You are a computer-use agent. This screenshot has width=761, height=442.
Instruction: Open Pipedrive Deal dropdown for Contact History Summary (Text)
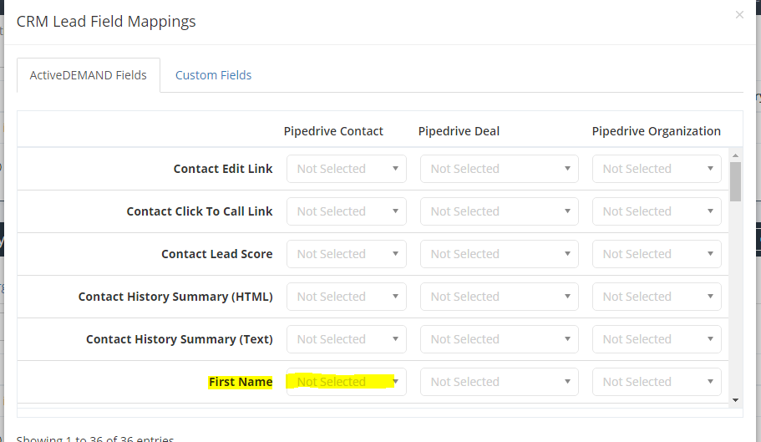click(500, 339)
